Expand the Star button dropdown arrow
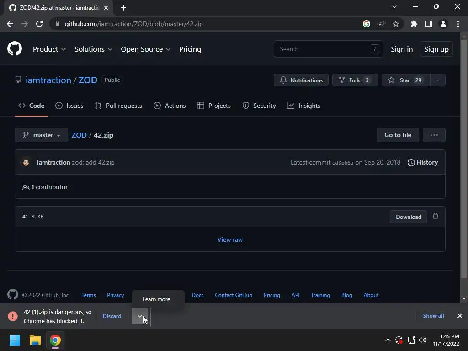The height and width of the screenshot is (351, 468). (x=438, y=80)
